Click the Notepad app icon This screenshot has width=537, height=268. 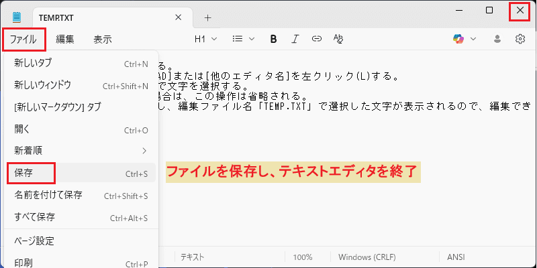[x=16, y=17]
